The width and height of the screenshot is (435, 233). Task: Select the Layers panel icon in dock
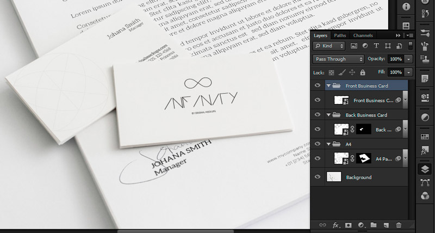click(425, 169)
